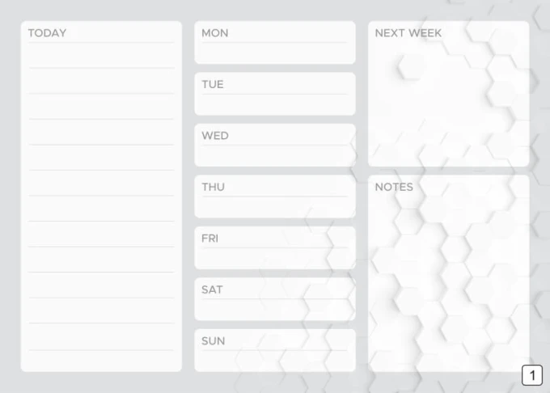Click the TUE day box
This screenshot has width=550, height=393.
(x=275, y=94)
